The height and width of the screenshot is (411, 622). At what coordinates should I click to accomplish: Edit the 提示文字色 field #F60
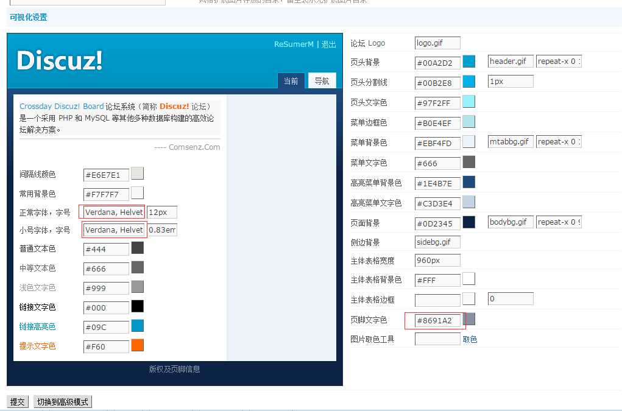[x=106, y=346]
